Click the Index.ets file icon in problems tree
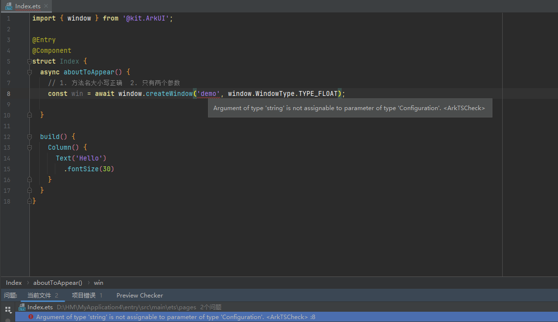The height and width of the screenshot is (322, 558). (x=21, y=307)
